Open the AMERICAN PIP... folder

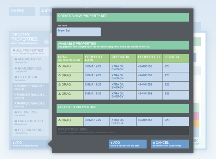pos(30,60)
